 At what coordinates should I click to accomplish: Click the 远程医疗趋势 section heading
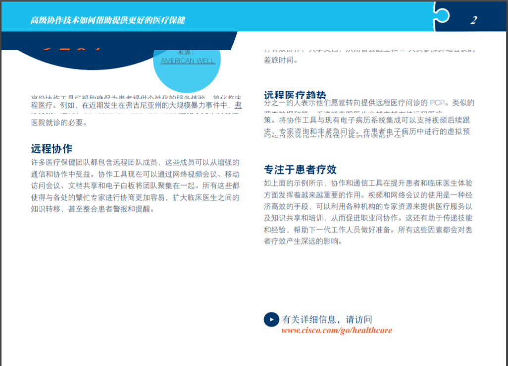(295, 95)
